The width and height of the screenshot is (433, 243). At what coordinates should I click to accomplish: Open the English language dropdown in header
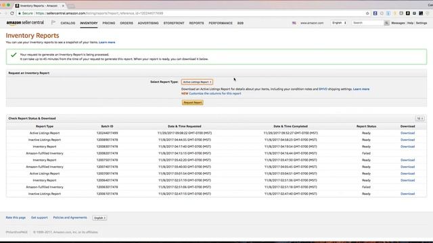coord(339,23)
